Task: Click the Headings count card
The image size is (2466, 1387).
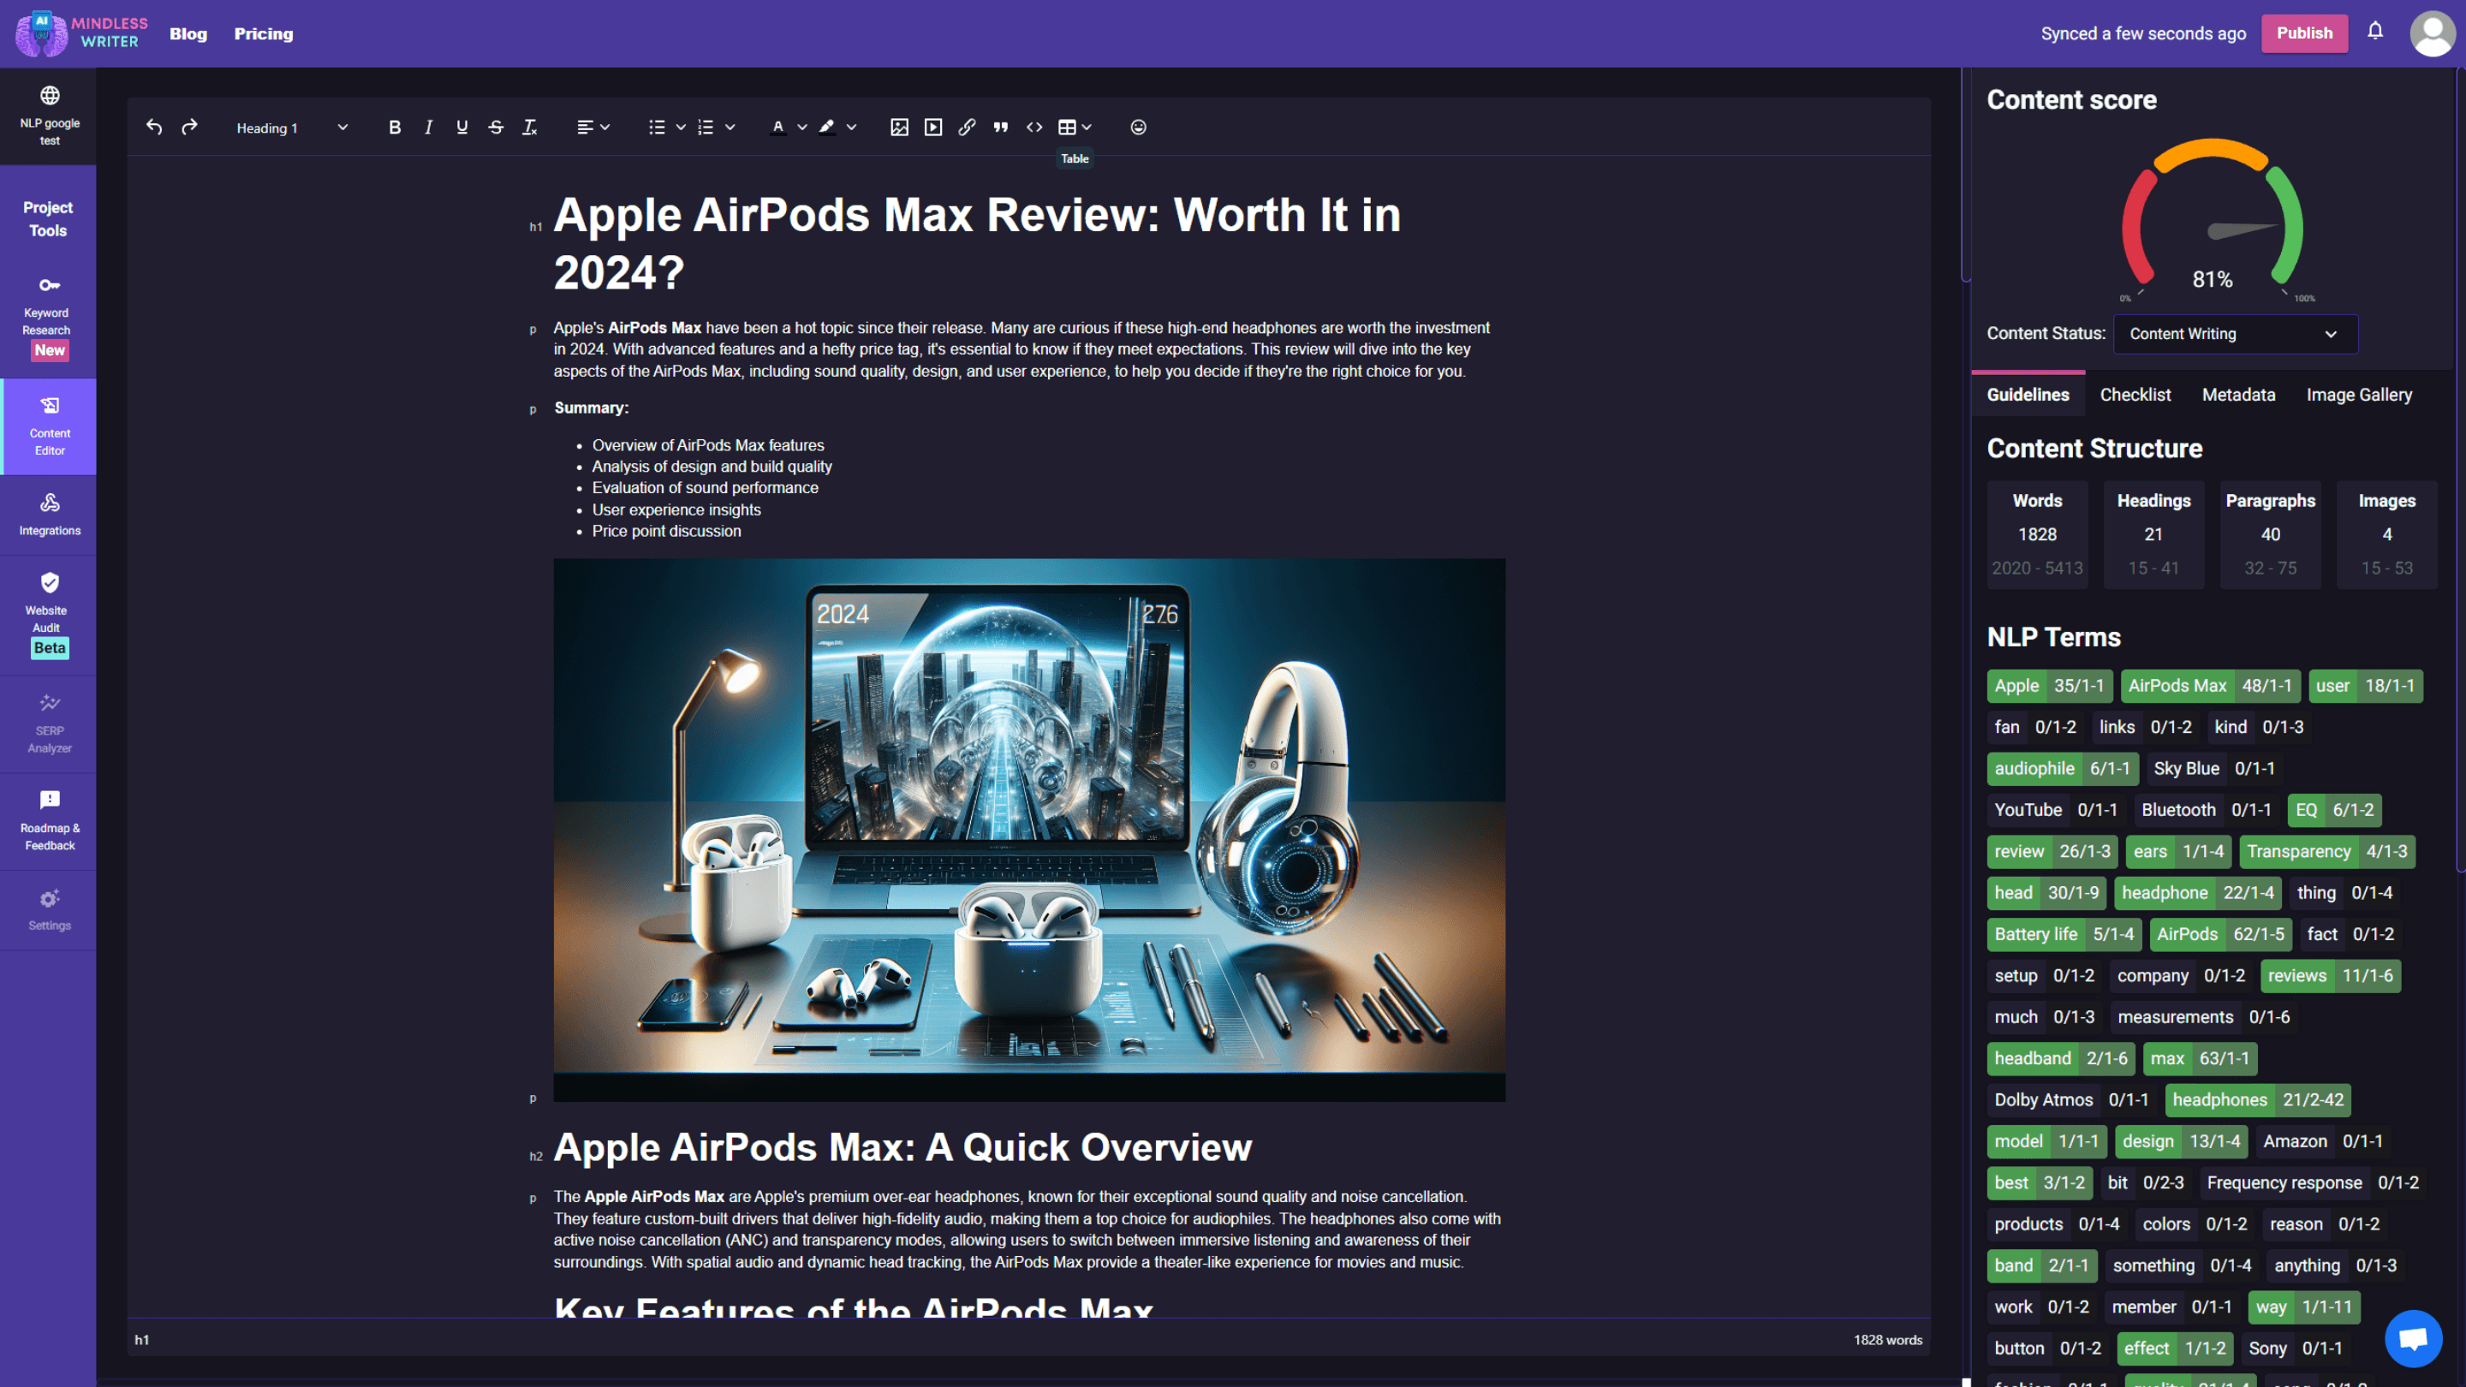Action: pos(2154,534)
